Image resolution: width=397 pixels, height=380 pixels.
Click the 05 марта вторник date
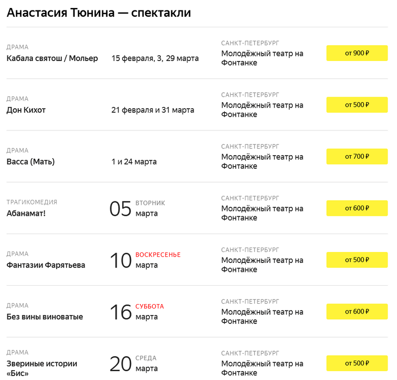pyautogui.click(x=137, y=208)
